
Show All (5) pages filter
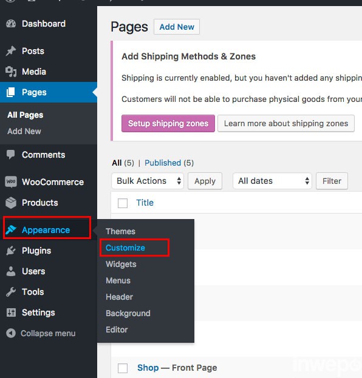[x=123, y=163]
